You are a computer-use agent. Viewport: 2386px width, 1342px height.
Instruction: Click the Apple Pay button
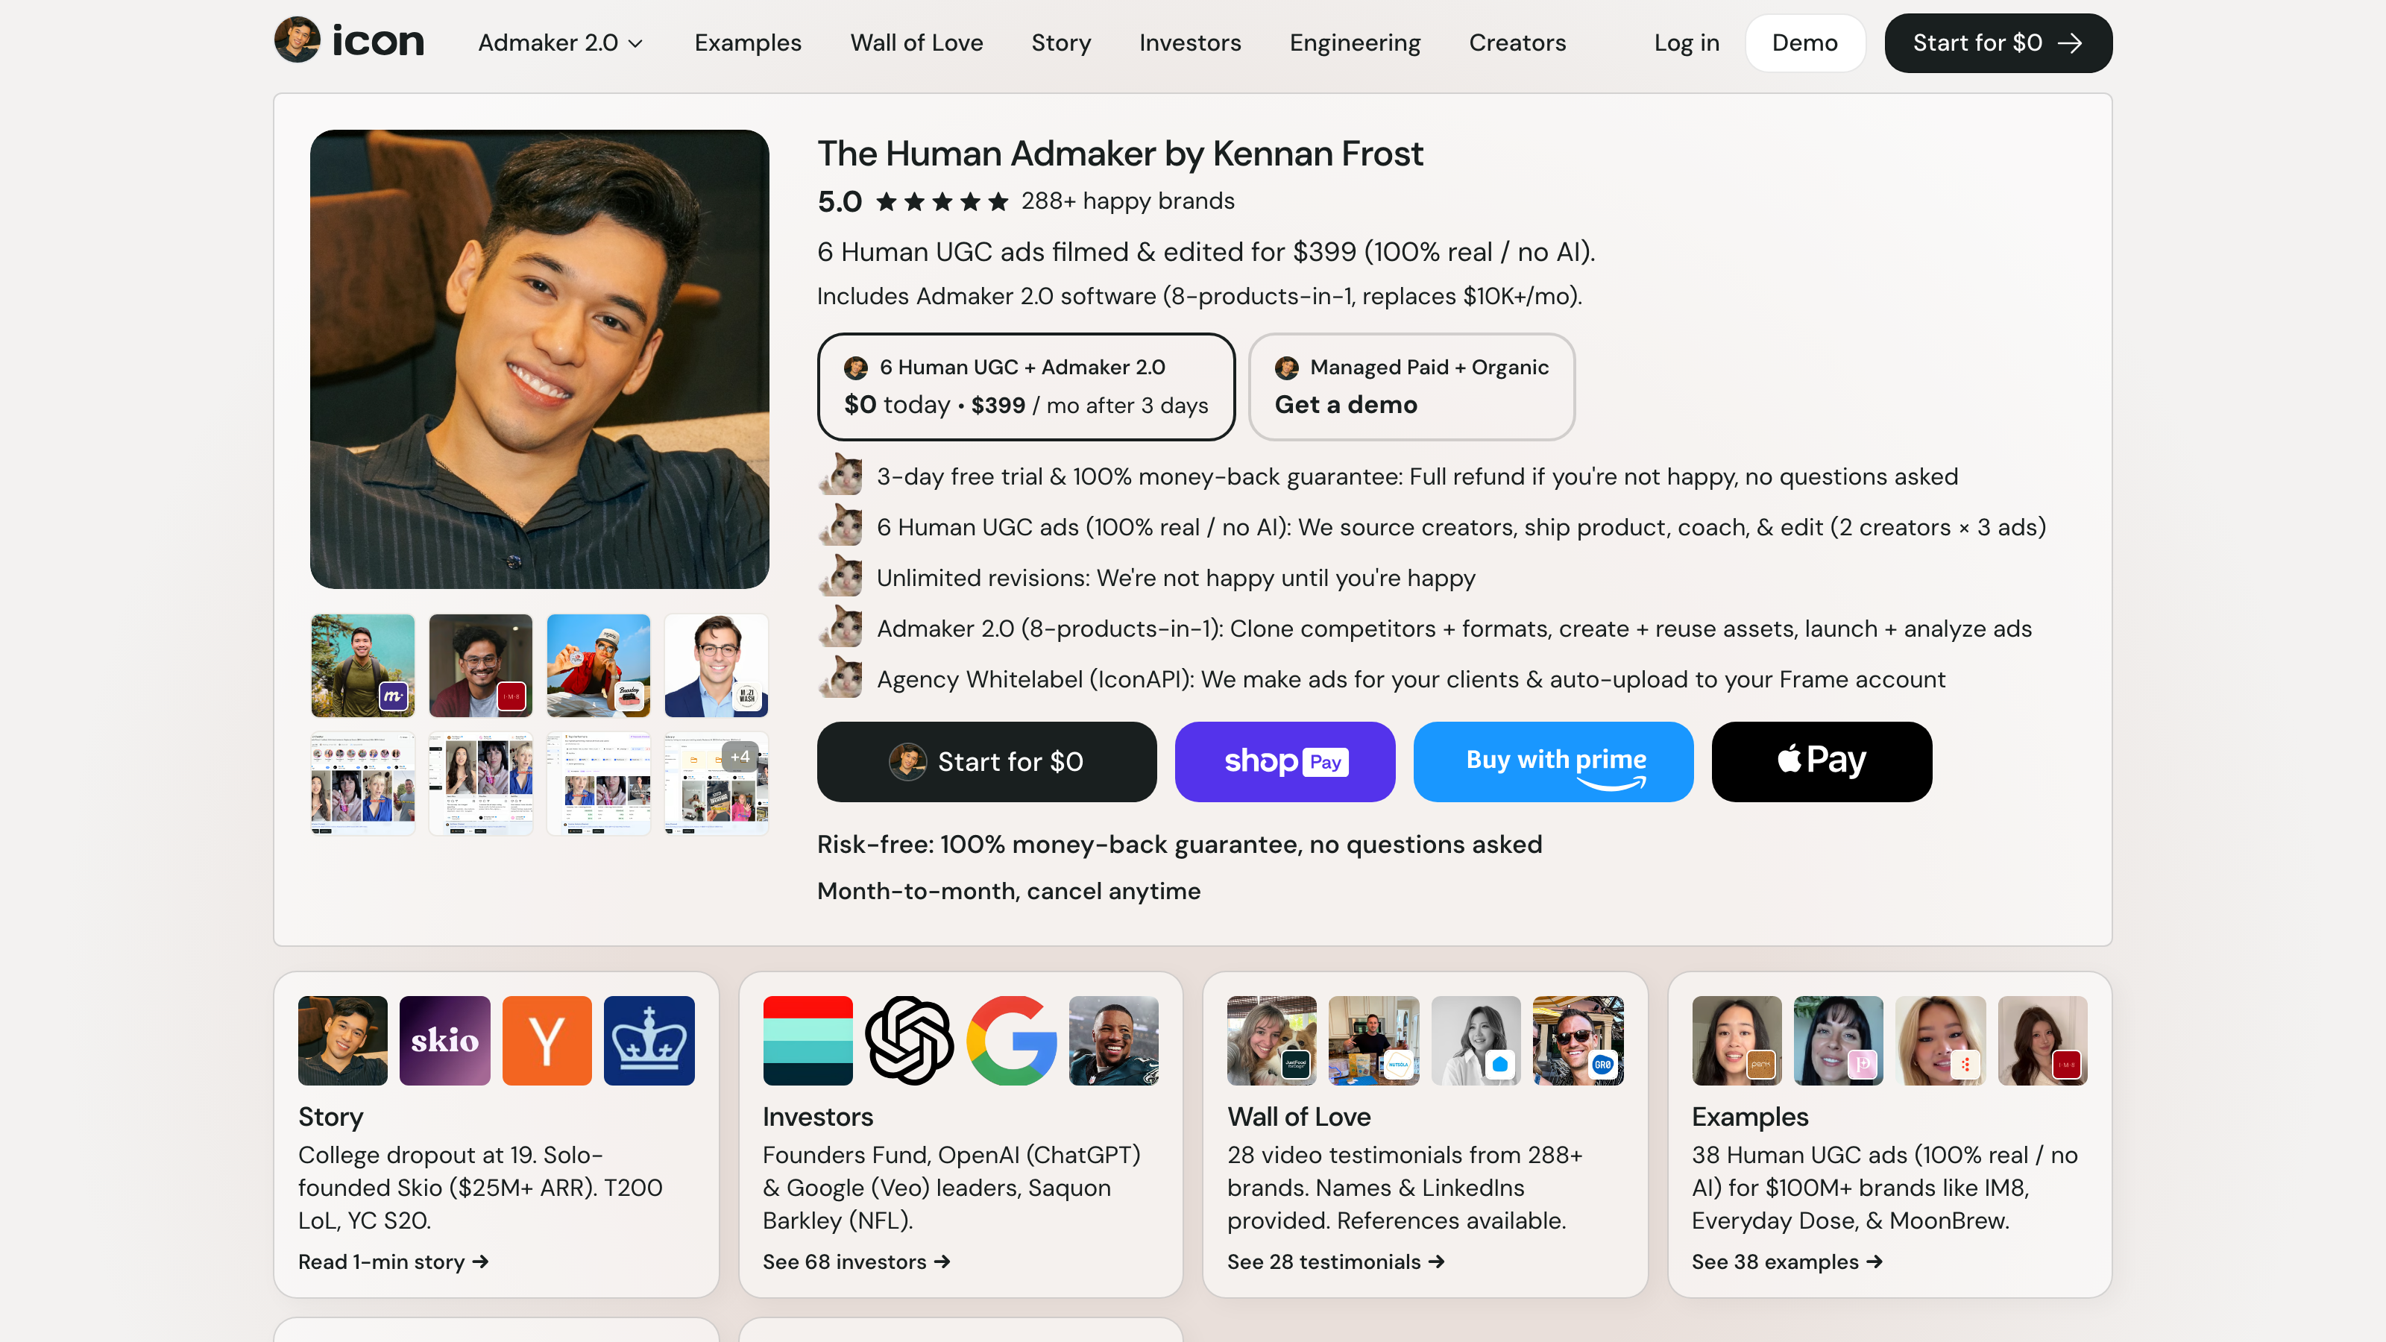[x=1822, y=761]
